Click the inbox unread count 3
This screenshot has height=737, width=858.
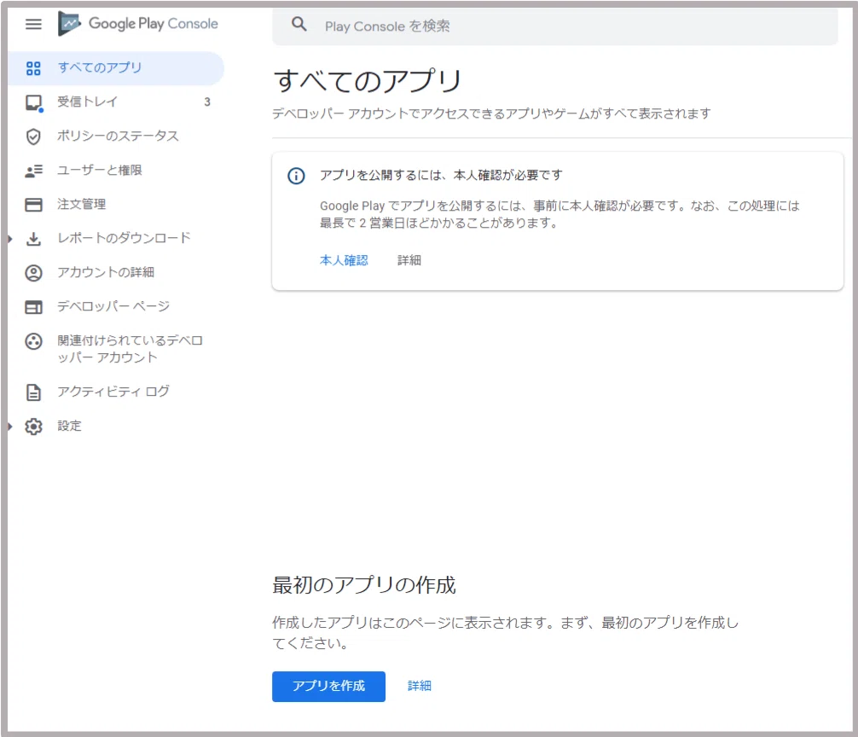click(x=207, y=102)
